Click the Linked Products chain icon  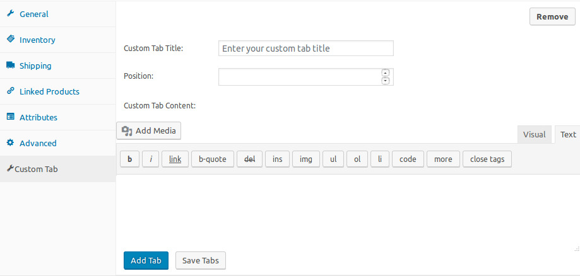click(10, 91)
